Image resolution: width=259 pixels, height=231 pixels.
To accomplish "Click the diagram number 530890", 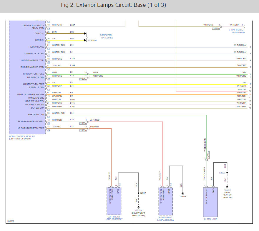I will pos(11,221).
